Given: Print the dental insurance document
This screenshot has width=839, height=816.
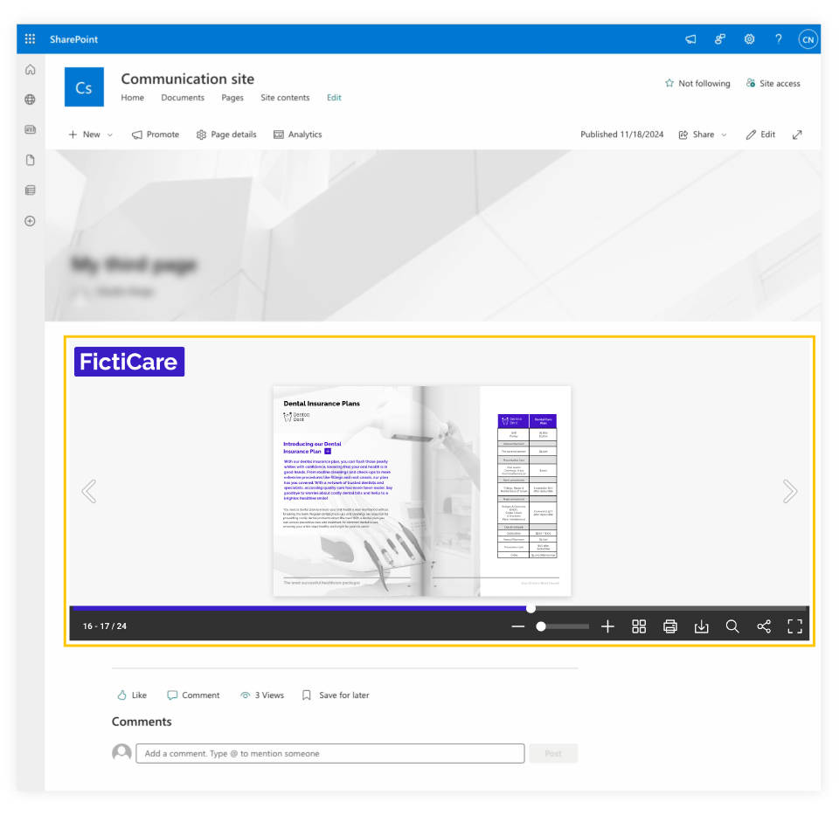Looking at the screenshot, I should (669, 626).
